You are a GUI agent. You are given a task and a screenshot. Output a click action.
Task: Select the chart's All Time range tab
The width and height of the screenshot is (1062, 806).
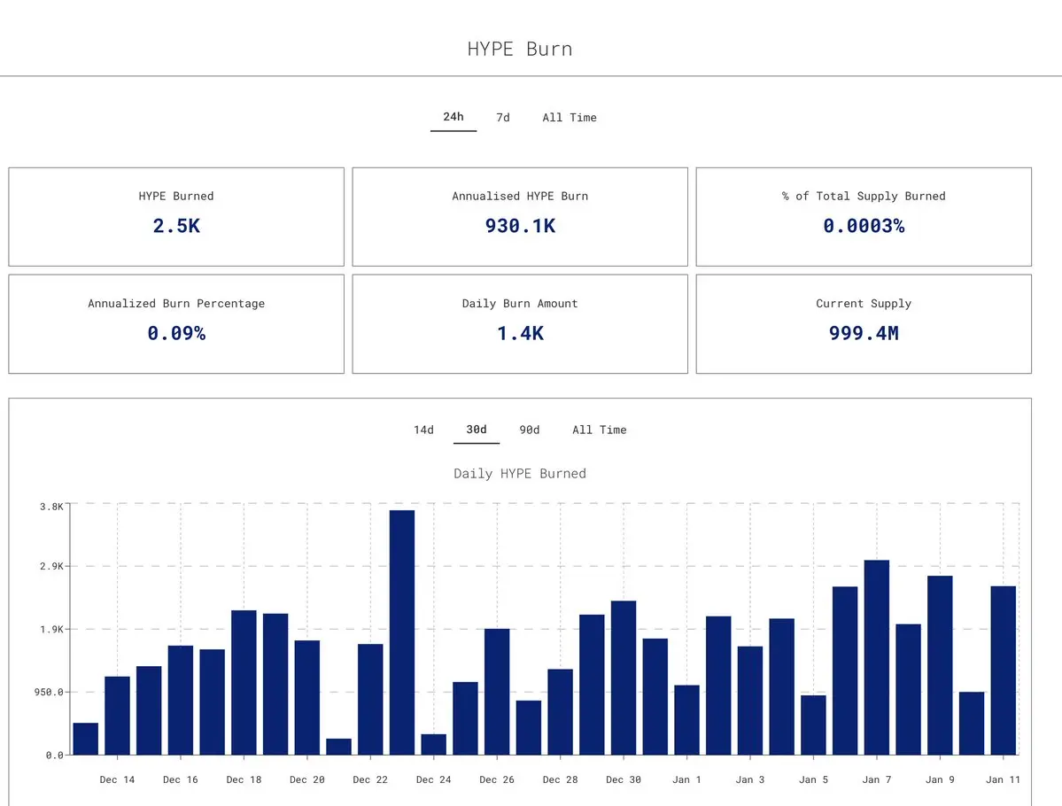599,430
